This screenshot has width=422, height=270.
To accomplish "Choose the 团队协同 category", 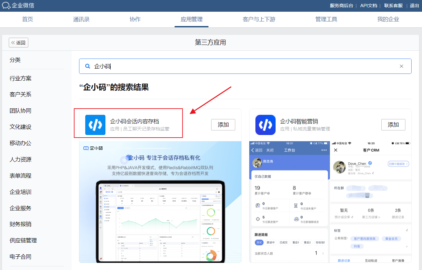I will click(20, 111).
